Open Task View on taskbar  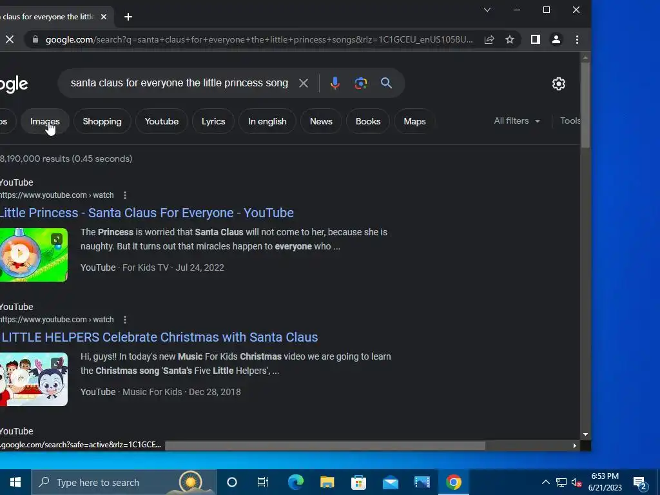tap(263, 482)
